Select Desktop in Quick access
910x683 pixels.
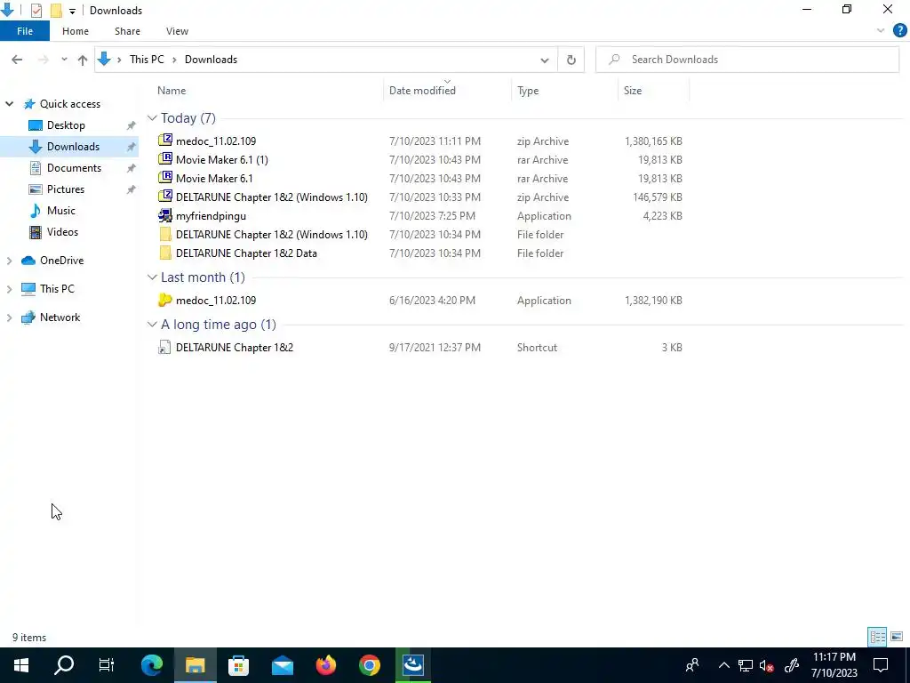pos(66,125)
